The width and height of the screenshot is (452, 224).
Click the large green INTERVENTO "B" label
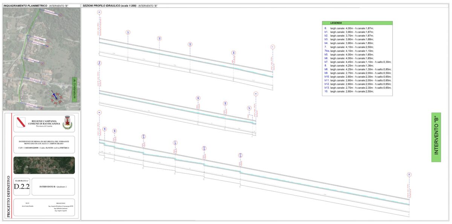[x=436, y=137]
